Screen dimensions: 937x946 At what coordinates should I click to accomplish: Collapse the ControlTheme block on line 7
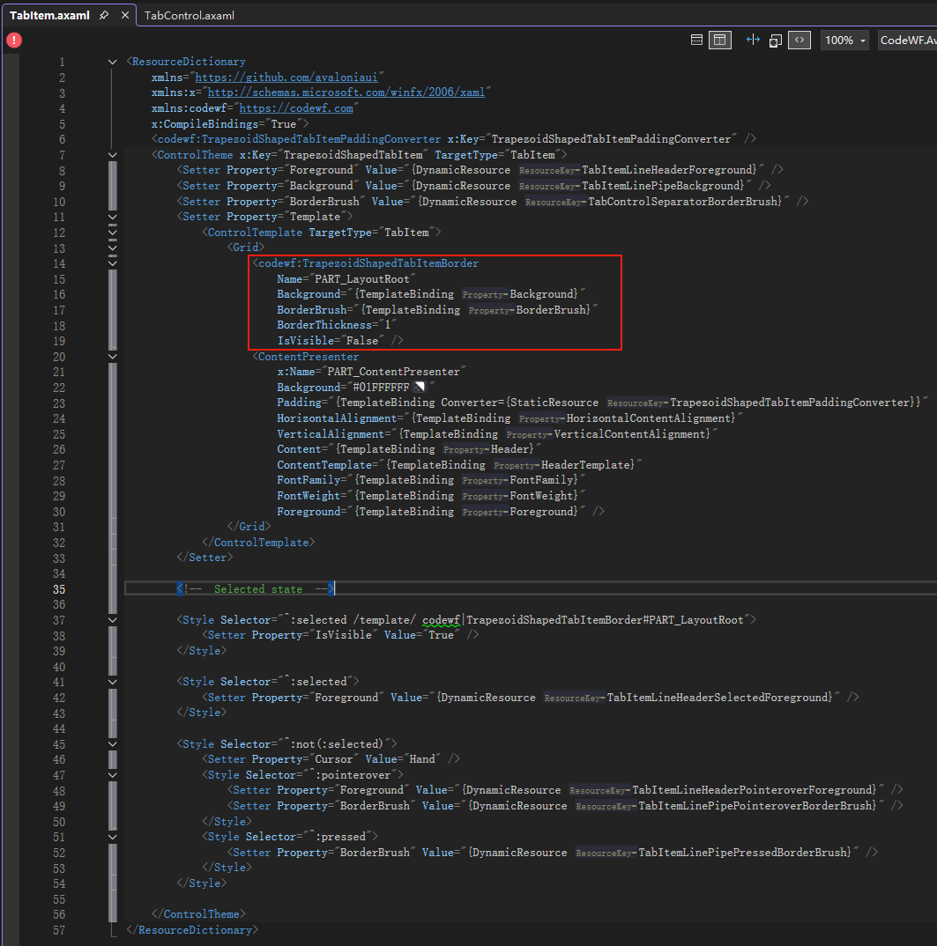click(112, 155)
